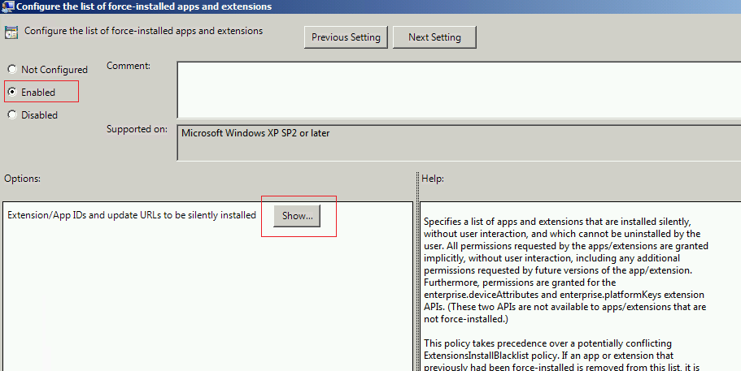Click the Options: section label
The width and height of the screenshot is (741, 371).
click(22, 178)
